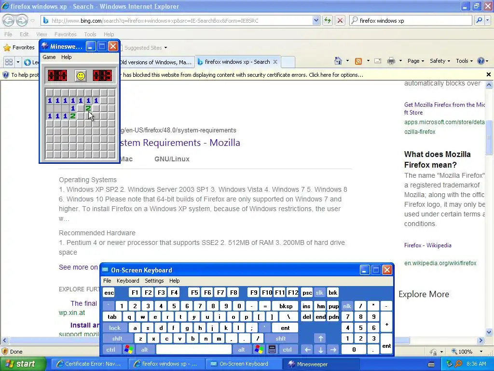Click the Refresh icon beside address bar
This screenshot has width=494, height=371.
pos(328,20)
